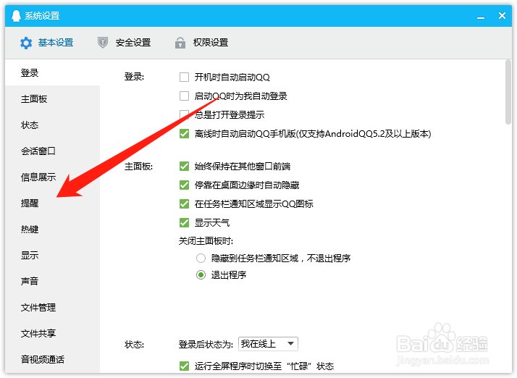Choose the 退出程序 radio option
The image size is (517, 378).
point(201,274)
